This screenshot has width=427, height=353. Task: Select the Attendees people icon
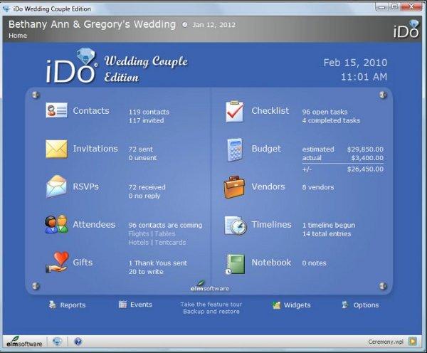pos(56,225)
